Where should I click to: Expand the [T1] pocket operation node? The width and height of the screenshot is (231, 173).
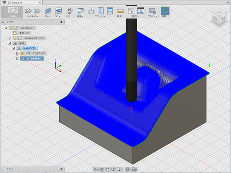click(x=17, y=53)
